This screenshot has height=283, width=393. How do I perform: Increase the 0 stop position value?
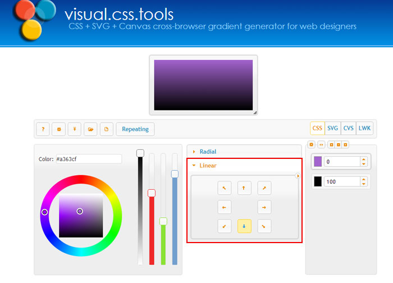(x=364, y=159)
